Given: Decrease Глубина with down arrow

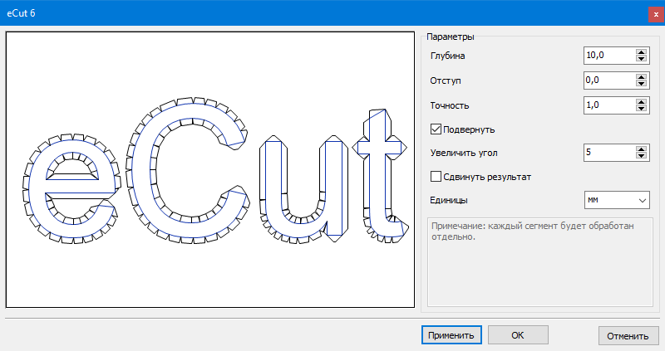Looking at the screenshot, I should click(x=641, y=59).
